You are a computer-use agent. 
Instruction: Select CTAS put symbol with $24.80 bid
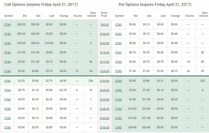coord(118,127)
